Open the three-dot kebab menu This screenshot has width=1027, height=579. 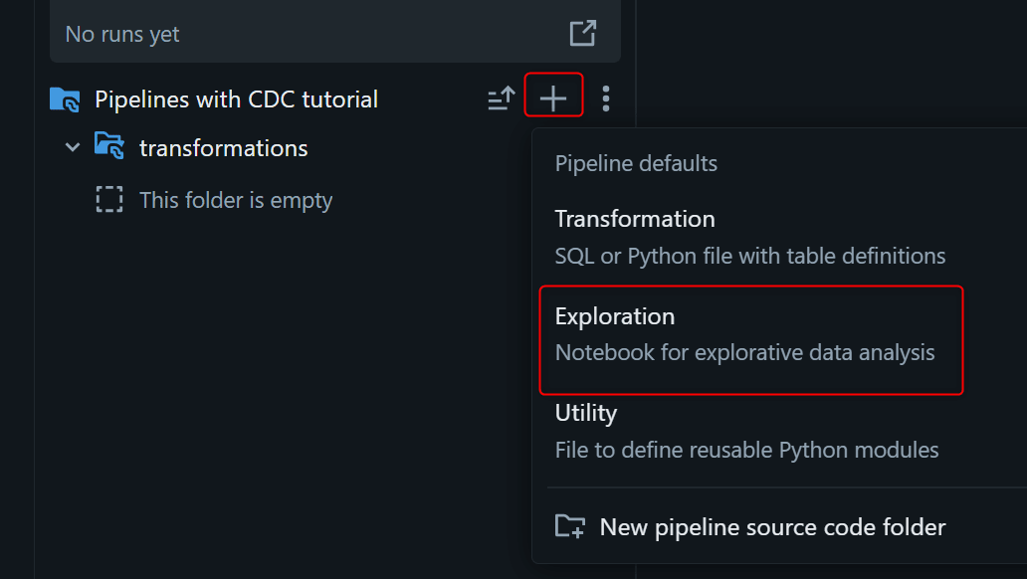(606, 98)
